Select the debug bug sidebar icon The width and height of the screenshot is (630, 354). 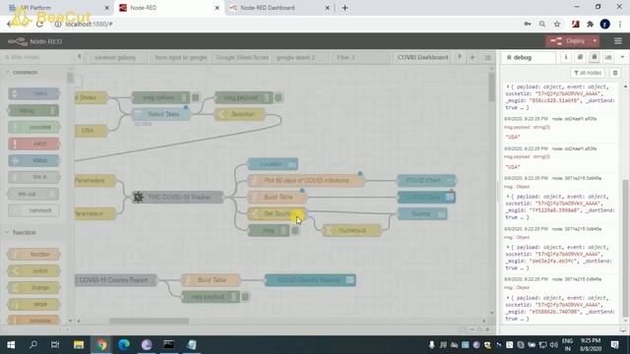coord(595,57)
